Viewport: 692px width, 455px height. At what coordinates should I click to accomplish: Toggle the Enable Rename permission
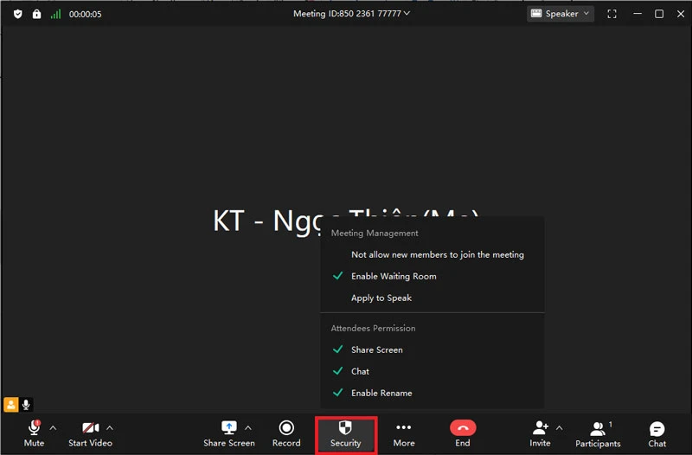coord(381,393)
